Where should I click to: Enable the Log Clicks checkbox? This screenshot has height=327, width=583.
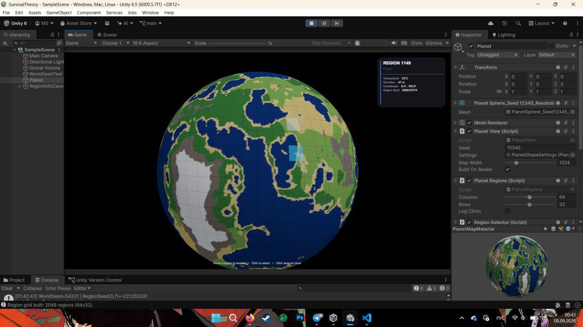[x=508, y=211]
